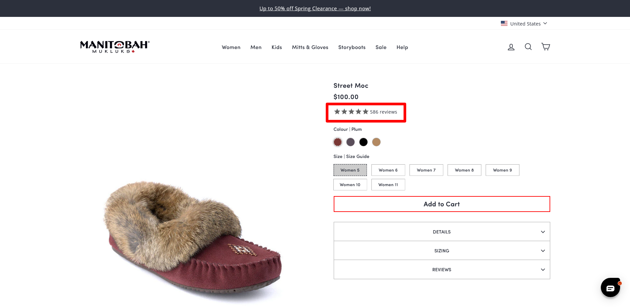Expand the Reviews accordion chevron

pos(543,270)
